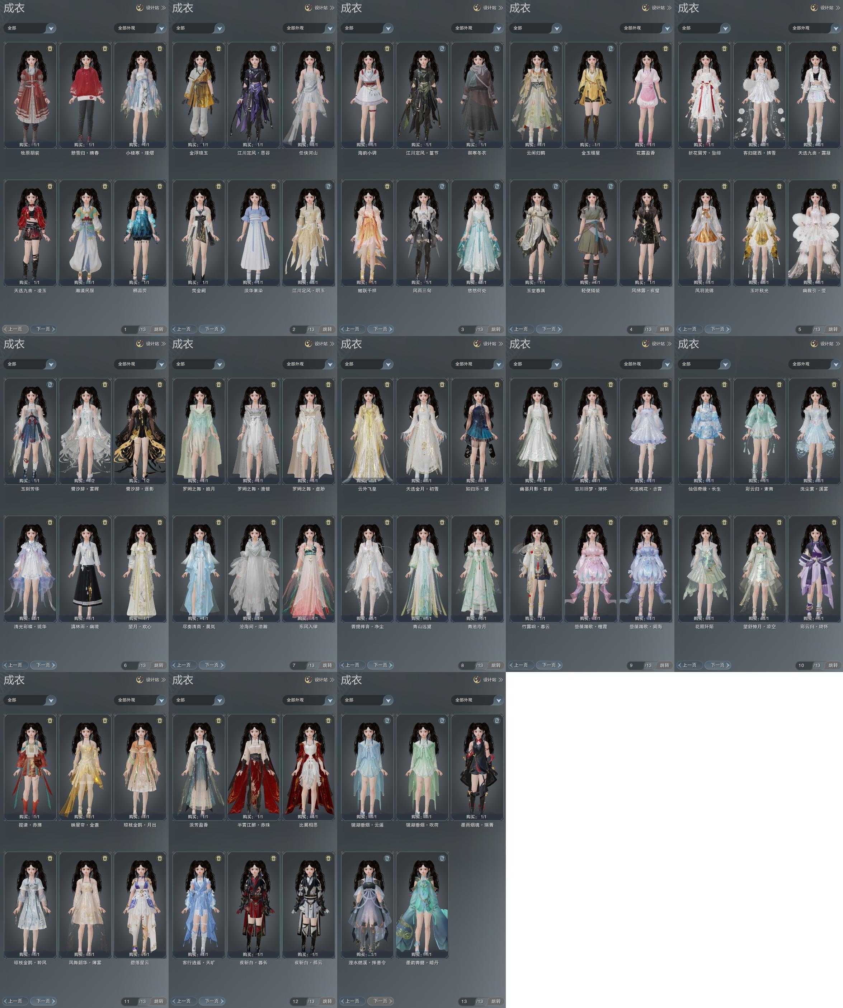Image resolution: width=843 pixels, height=1008 pixels.
Task: Click crossed-trash icon on 墨韵青髓·暗丹 card
Action: (442, 858)
